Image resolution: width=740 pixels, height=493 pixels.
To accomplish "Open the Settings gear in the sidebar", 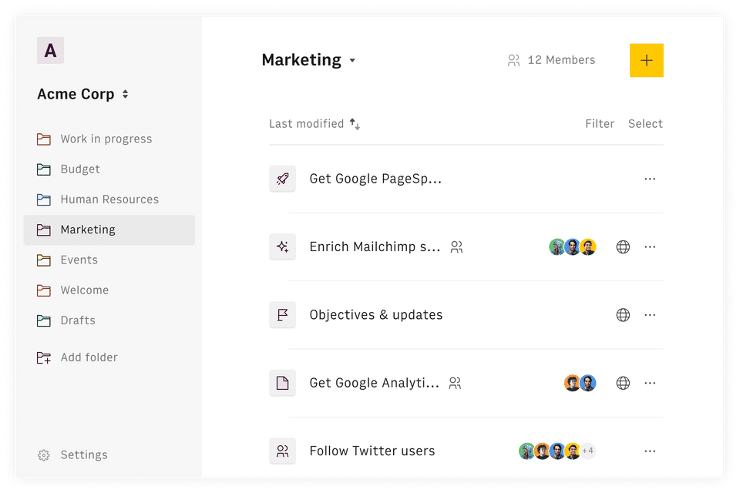I will (44, 455).
